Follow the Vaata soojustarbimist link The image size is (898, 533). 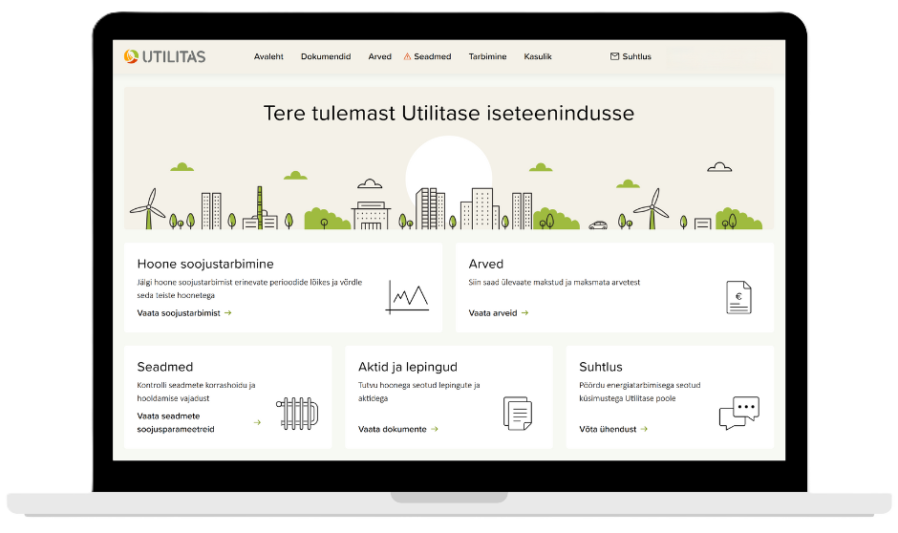[183, 312]
